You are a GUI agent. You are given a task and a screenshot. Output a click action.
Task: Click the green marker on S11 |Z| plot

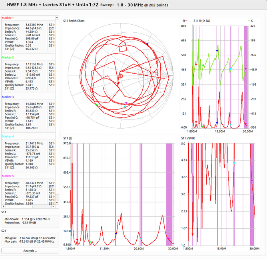(x=90, y=242)
